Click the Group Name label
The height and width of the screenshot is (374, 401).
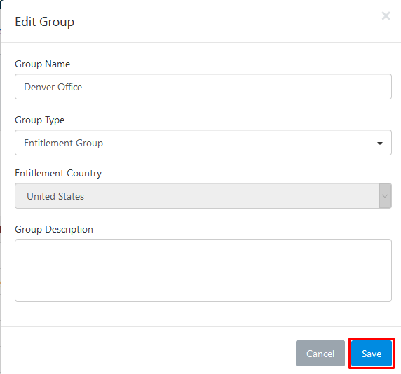43,64
